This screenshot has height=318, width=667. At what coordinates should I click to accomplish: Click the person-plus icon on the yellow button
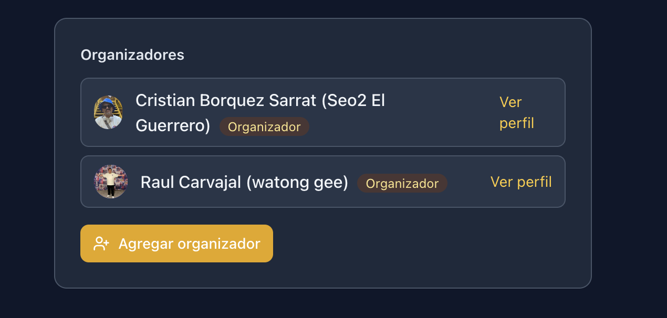102,243
